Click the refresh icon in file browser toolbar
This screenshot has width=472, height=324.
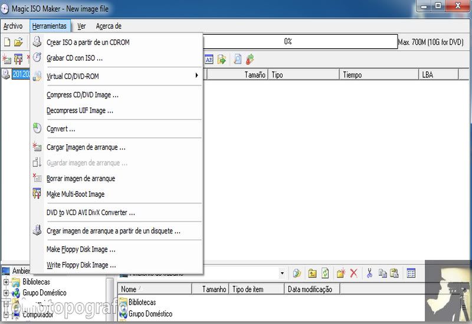click(325, 273)
